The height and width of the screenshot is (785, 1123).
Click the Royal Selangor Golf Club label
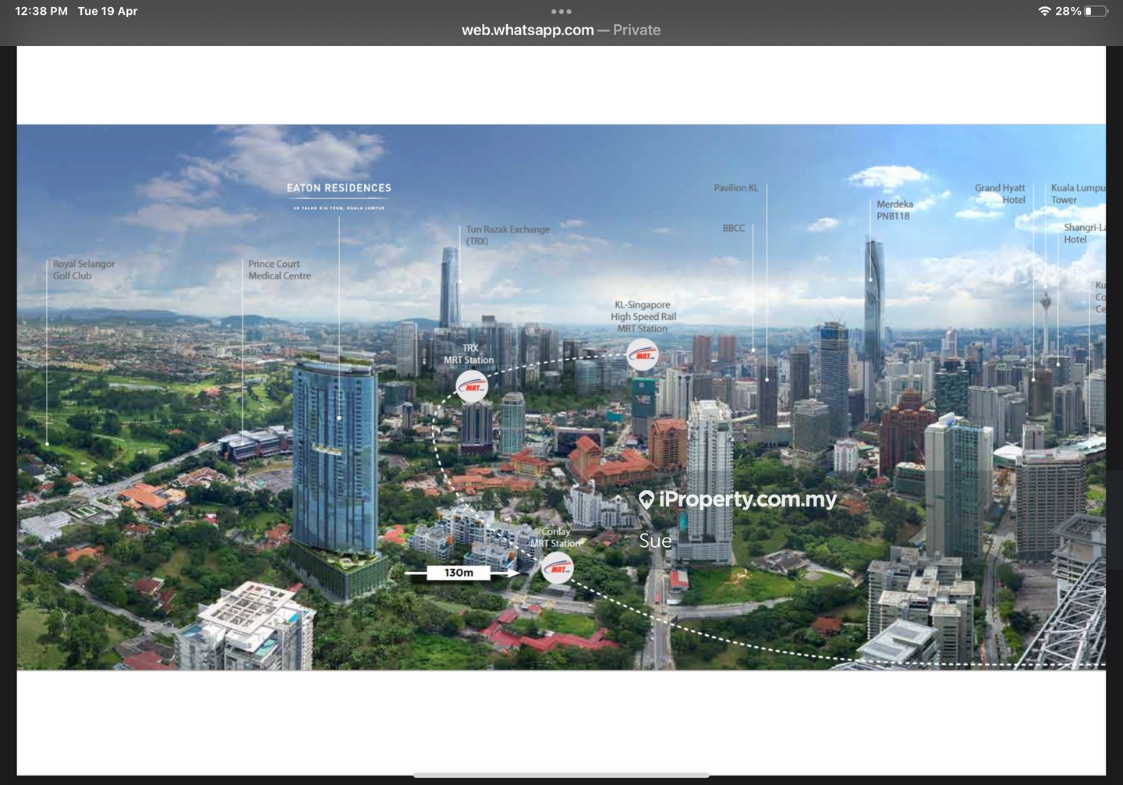point(83,270)
